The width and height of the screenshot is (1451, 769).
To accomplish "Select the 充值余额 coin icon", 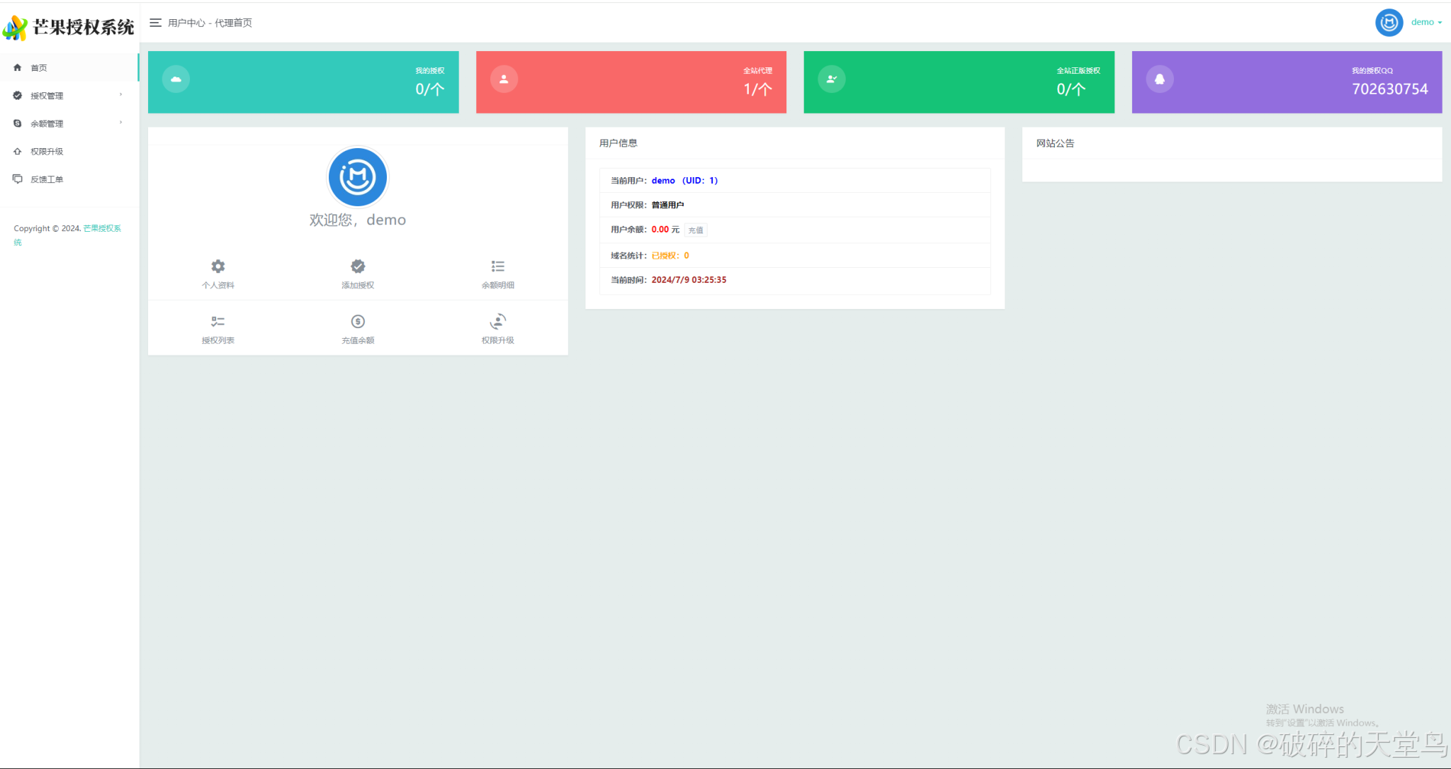I will pos(357,320).
